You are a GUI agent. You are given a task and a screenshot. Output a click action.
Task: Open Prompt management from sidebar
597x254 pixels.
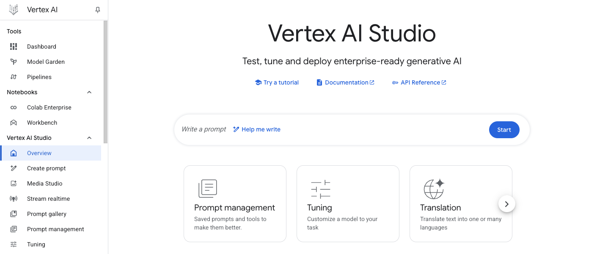pos(51,229)
